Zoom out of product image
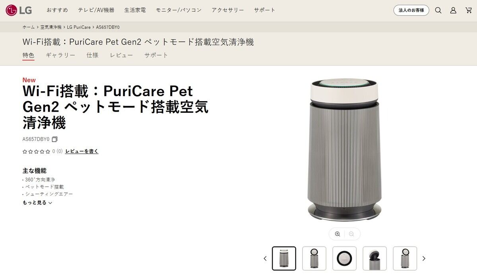This screenshot has width=477, height=276. point(351,234)
